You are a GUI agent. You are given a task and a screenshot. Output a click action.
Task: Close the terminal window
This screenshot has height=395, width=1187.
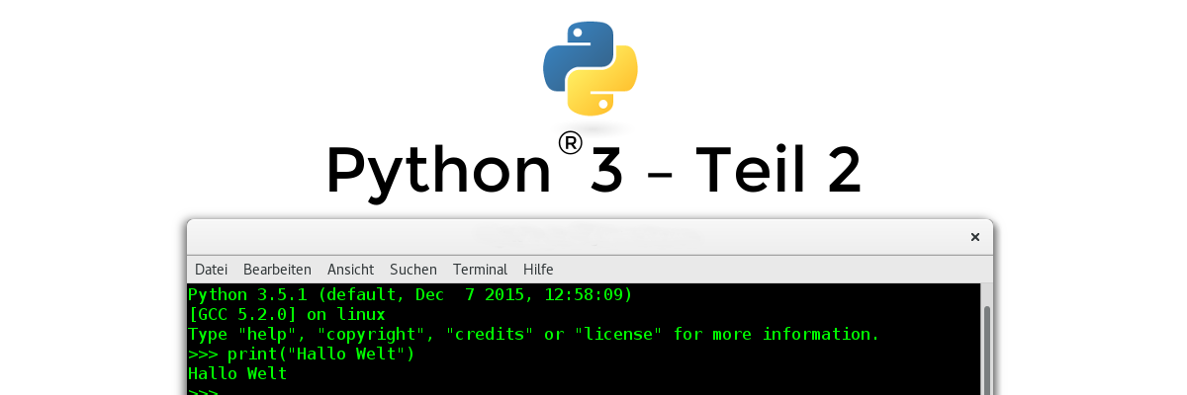click(974, 237)
